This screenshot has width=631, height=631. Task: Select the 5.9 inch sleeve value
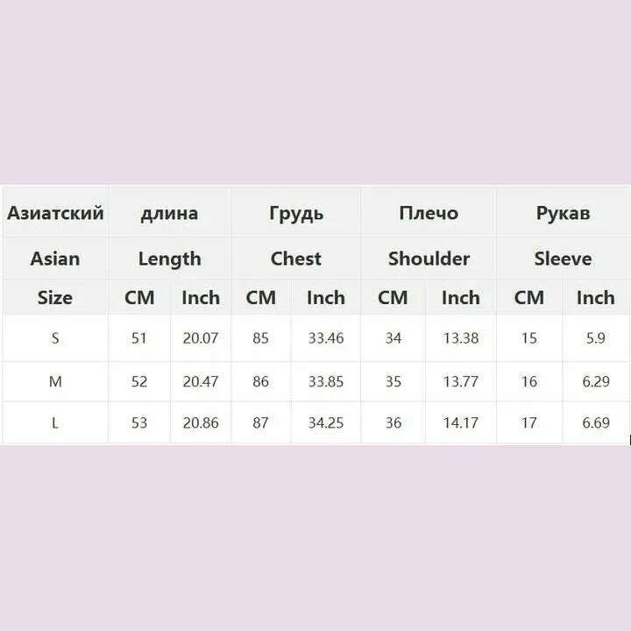point(595,338)
